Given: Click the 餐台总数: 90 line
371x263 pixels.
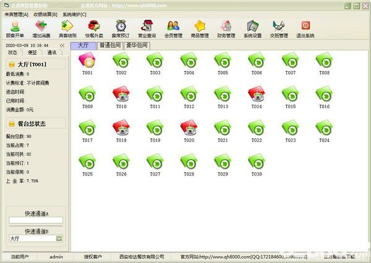Looking at the screenshot, I should pyautogui.click(x=19, y=136).
